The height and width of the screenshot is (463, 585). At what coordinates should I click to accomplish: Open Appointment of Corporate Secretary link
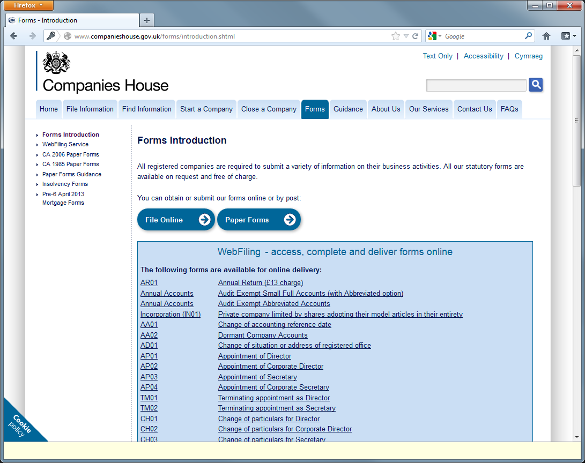[x=273, y=387]
